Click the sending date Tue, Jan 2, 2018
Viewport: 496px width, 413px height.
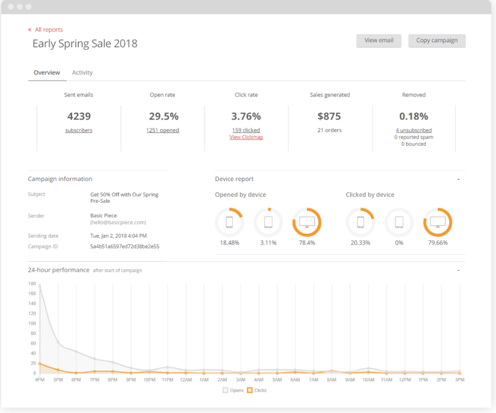click(118, 236)
